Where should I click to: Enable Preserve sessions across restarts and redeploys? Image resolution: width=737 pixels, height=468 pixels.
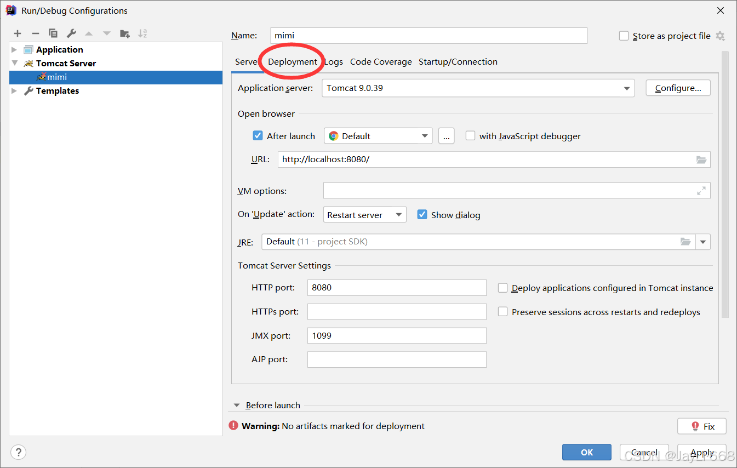click(x=502, y=311)
